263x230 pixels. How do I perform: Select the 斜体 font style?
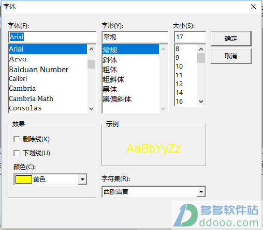pyautogui.click(x=130, y=60)
